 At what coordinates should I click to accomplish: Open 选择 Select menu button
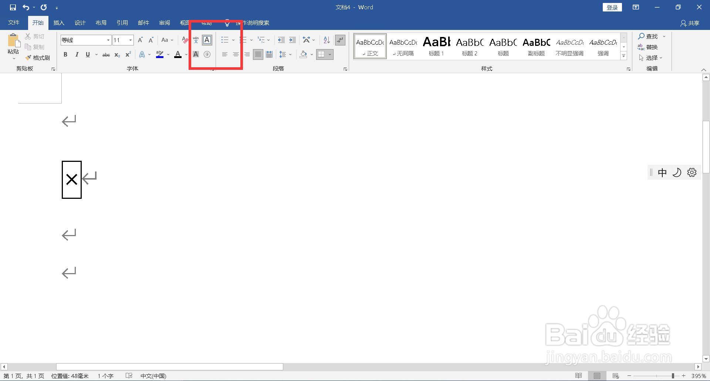tap(650, 58)
